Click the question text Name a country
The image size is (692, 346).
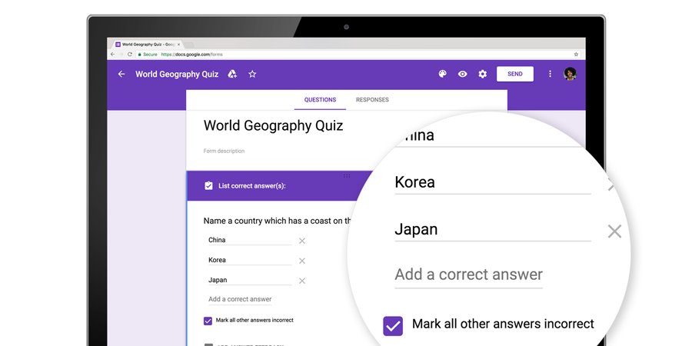[278, 221]
